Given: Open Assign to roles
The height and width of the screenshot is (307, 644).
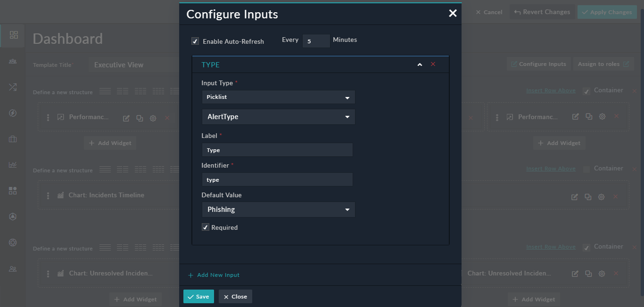Looking at the screenshot, I should pyautogui.click(x=603, y=64).
